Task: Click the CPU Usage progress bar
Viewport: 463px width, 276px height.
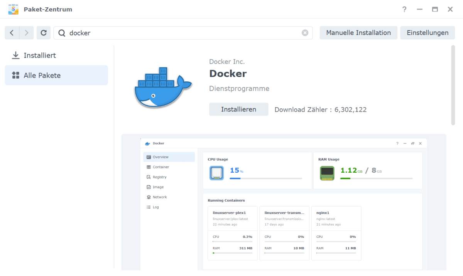Action: pos(266,178)
